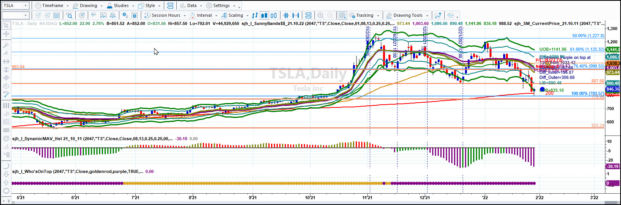Click the horizontal lines tool in left sidebar
The image size is (621, 205).
click(6, 130)
